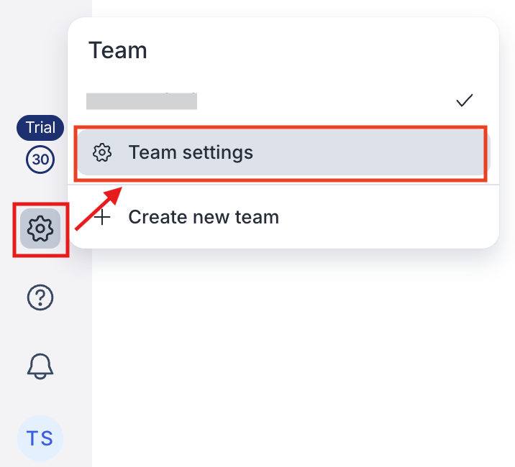
Task: Expand the account menu from TS initials
Action: [40, 438]
